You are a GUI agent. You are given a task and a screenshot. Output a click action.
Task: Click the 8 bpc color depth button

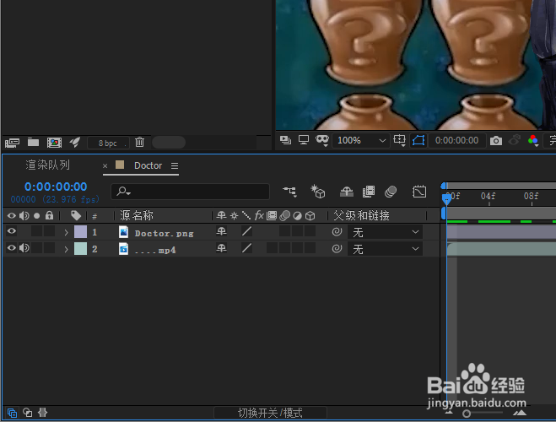pyautogui.click(x=108, y=143)
